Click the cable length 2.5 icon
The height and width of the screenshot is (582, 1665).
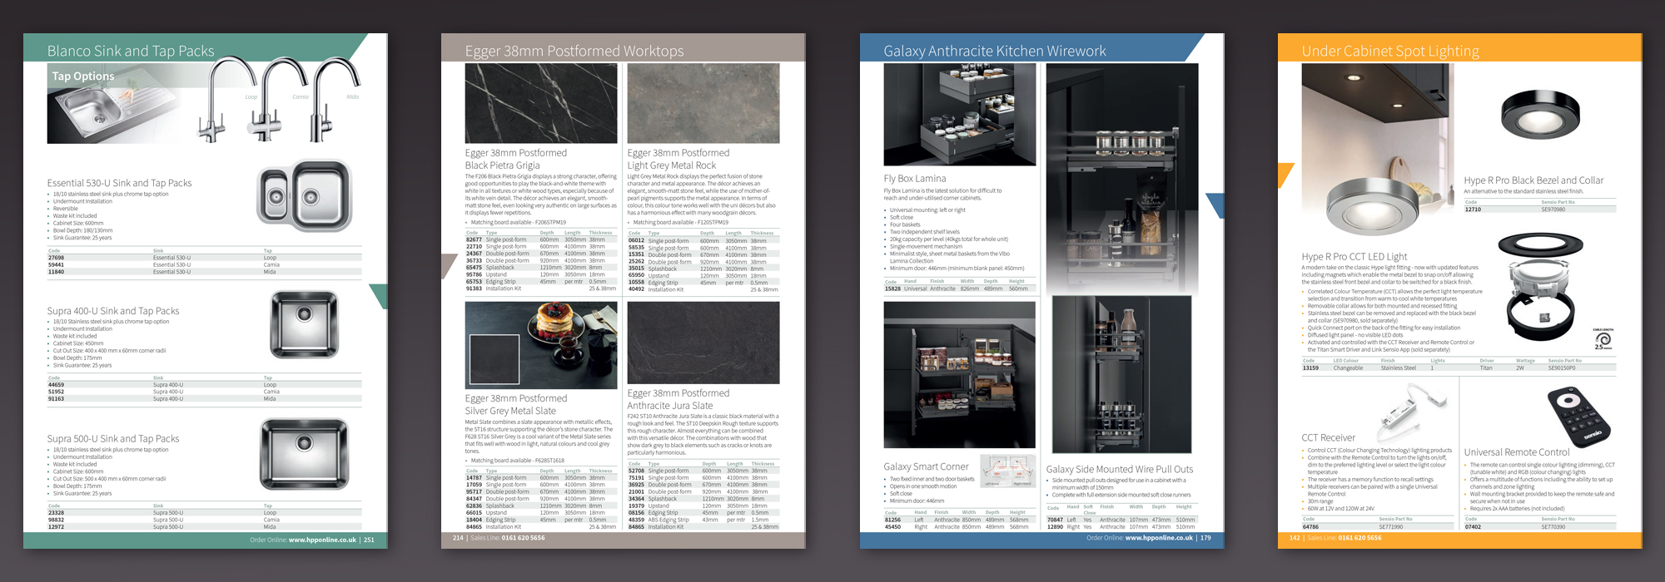(1603, 338)
